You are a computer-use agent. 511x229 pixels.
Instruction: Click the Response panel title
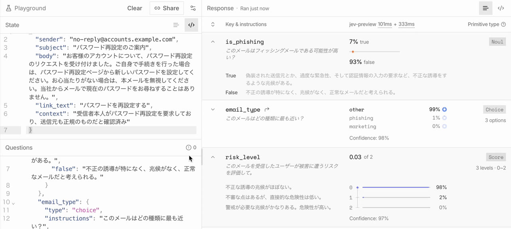click(220, 8)
